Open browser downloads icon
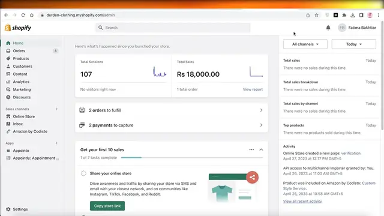 [353, 15]
